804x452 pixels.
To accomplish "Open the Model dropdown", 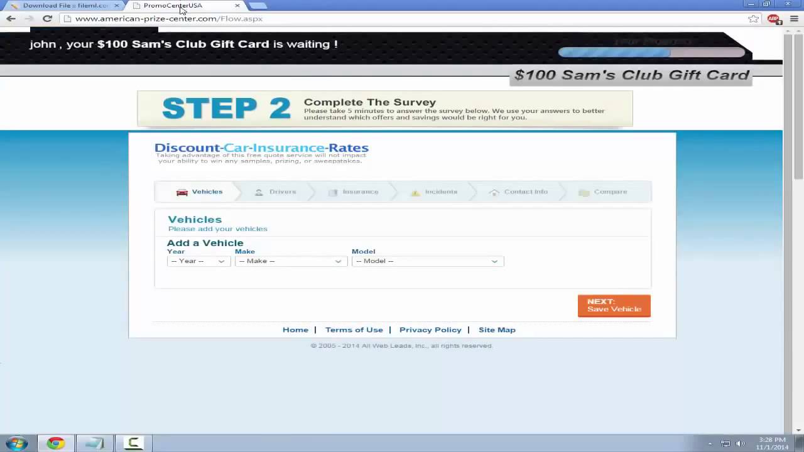I will 428,261.
